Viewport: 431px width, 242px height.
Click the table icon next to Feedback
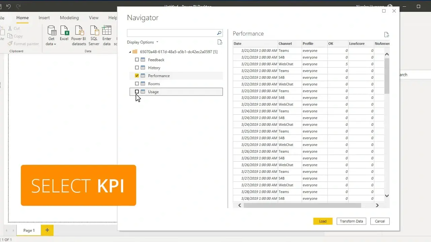click(x=143, y=60)
